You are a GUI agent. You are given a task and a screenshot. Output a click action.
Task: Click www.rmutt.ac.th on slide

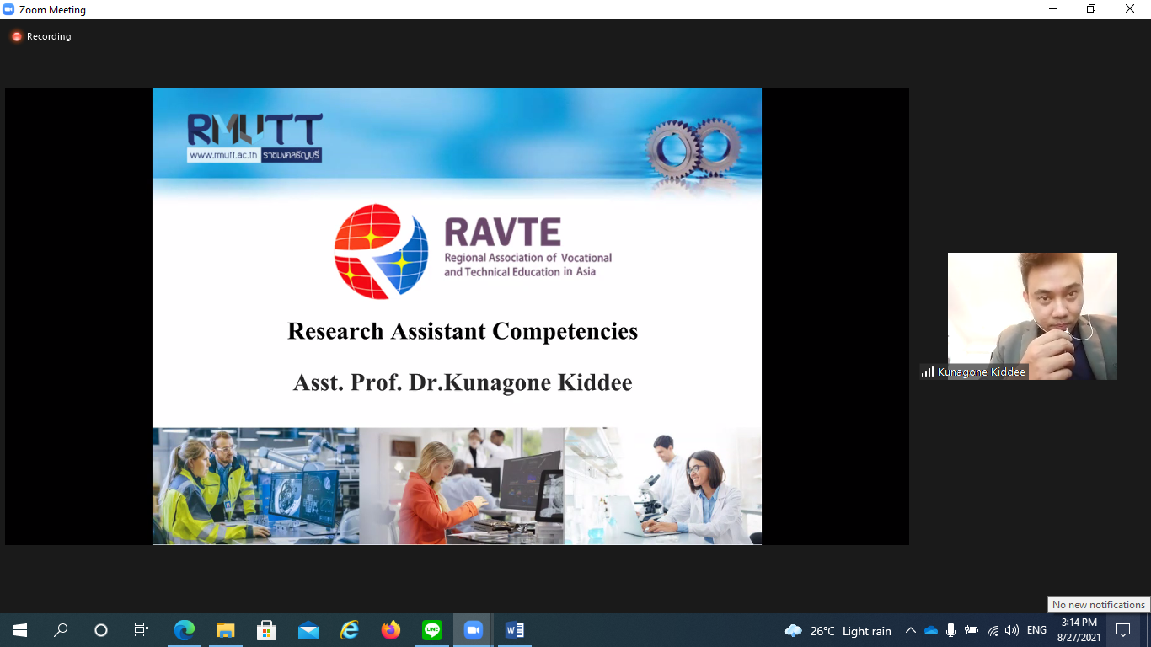223,156
